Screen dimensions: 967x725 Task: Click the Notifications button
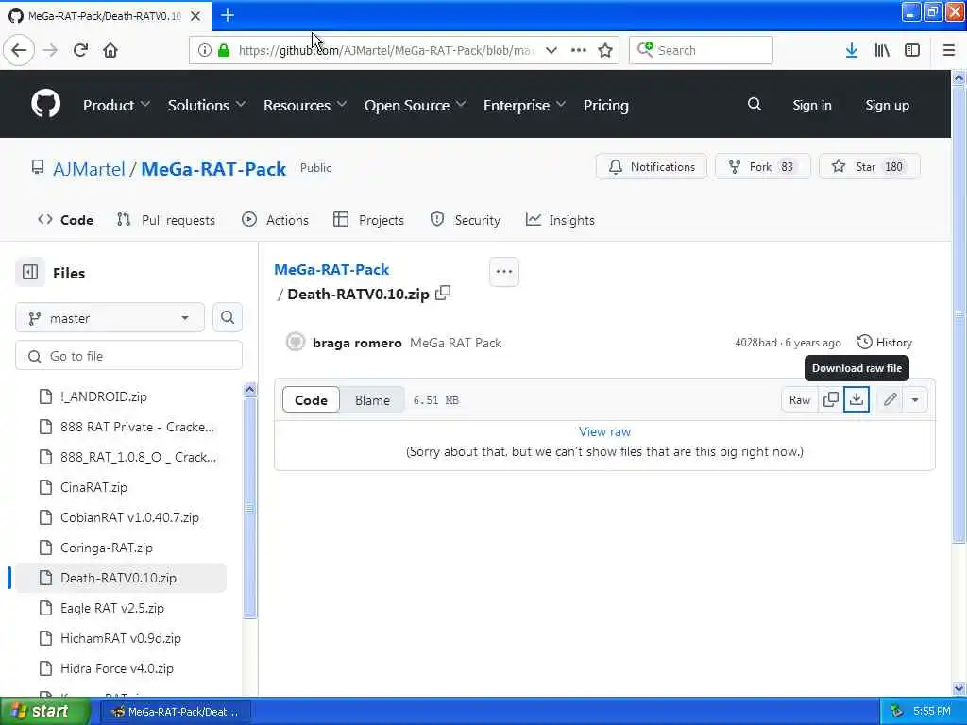click(x=652, y=166)
